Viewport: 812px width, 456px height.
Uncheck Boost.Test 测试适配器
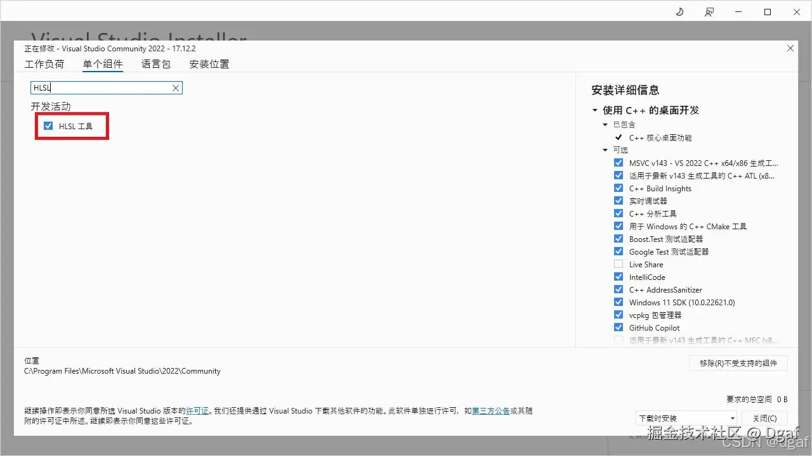click(619, 239)
